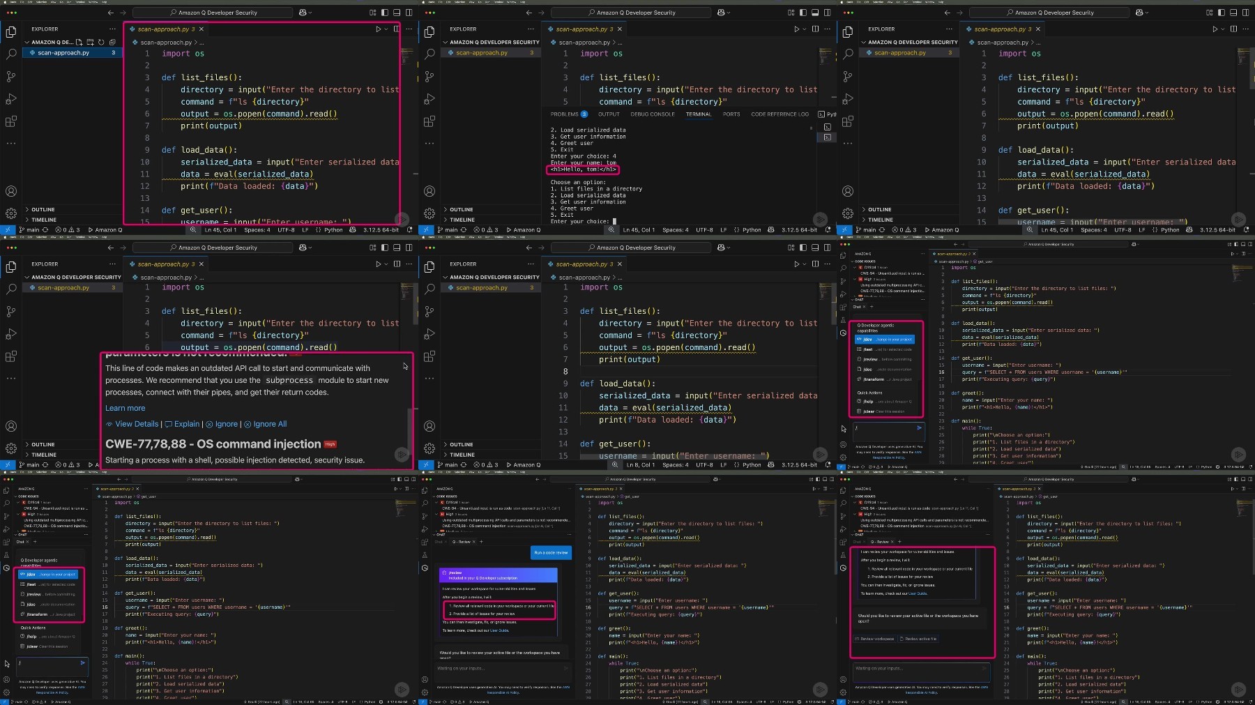Click Run a code review in bottom-center window
The width and height of the screenshot is (1255, 705).
pyautogui.click(x=551, y=552)
